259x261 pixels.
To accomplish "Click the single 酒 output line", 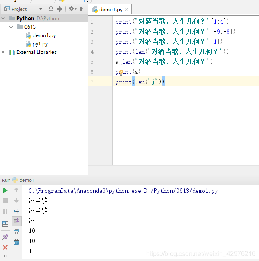I will point(31,221).
